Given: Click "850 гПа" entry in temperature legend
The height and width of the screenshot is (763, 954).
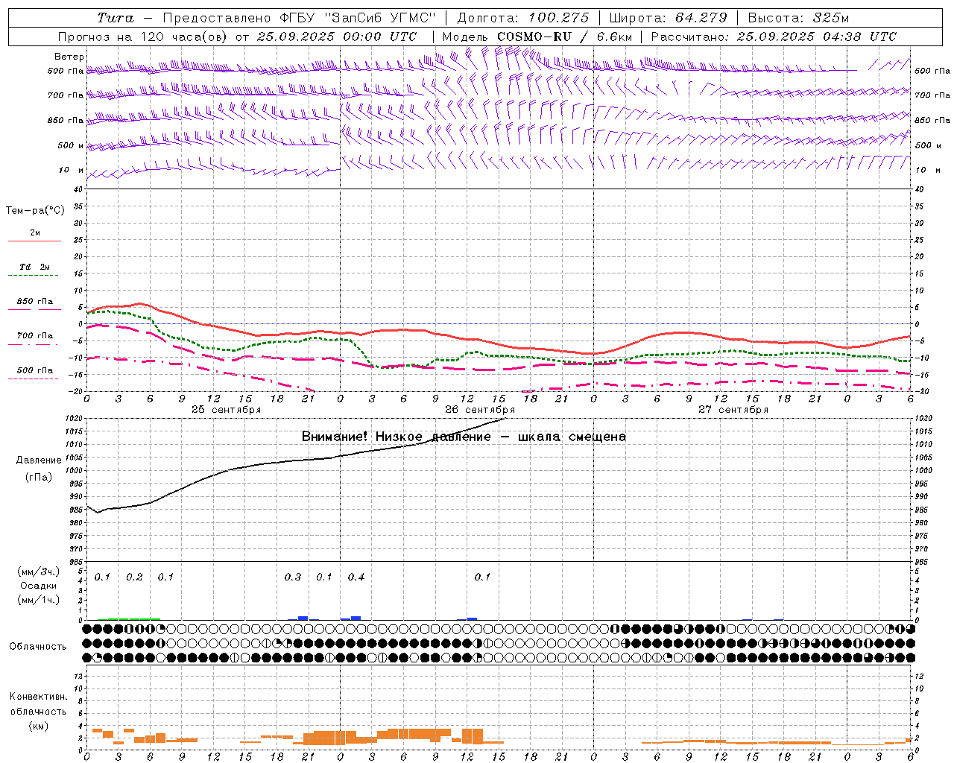Looking at the screenshot, I should click(x=35, y=303).
